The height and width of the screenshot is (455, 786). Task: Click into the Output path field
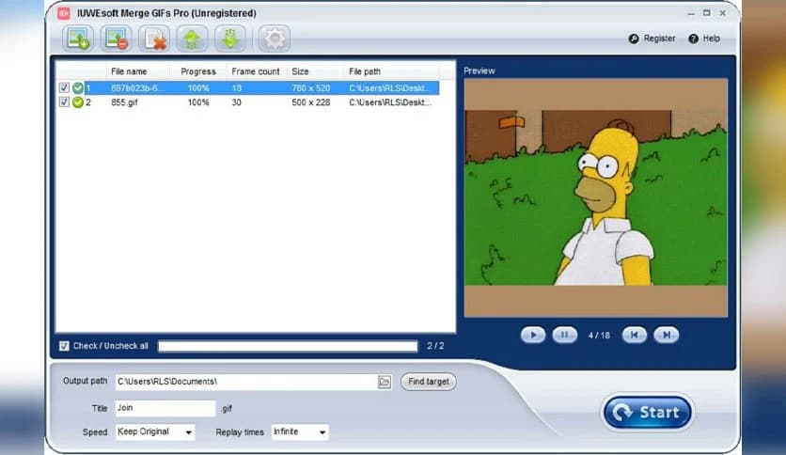(246, 382)
